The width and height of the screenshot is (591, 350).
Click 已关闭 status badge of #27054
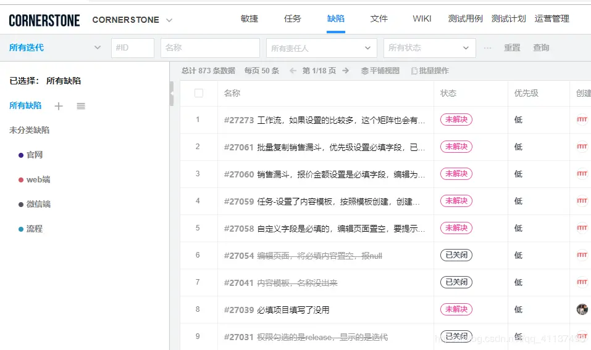point(456,255)
